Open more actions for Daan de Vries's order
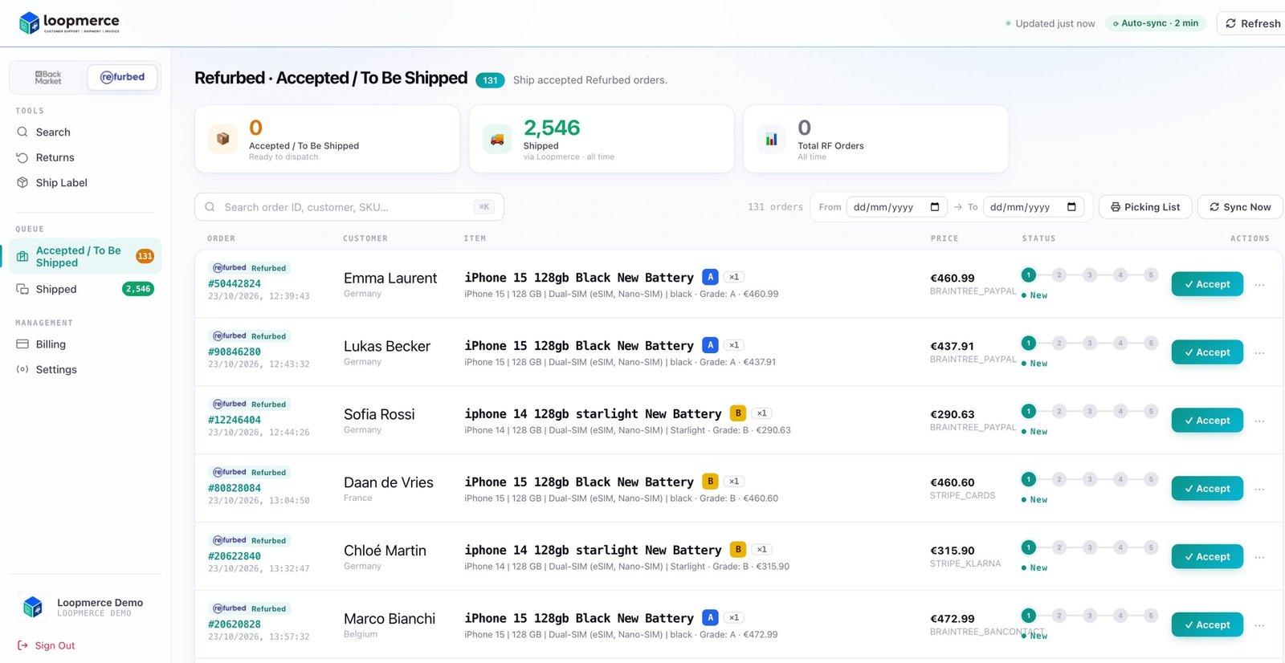Screen dimensions: 1285x663 pos(1259,490)
